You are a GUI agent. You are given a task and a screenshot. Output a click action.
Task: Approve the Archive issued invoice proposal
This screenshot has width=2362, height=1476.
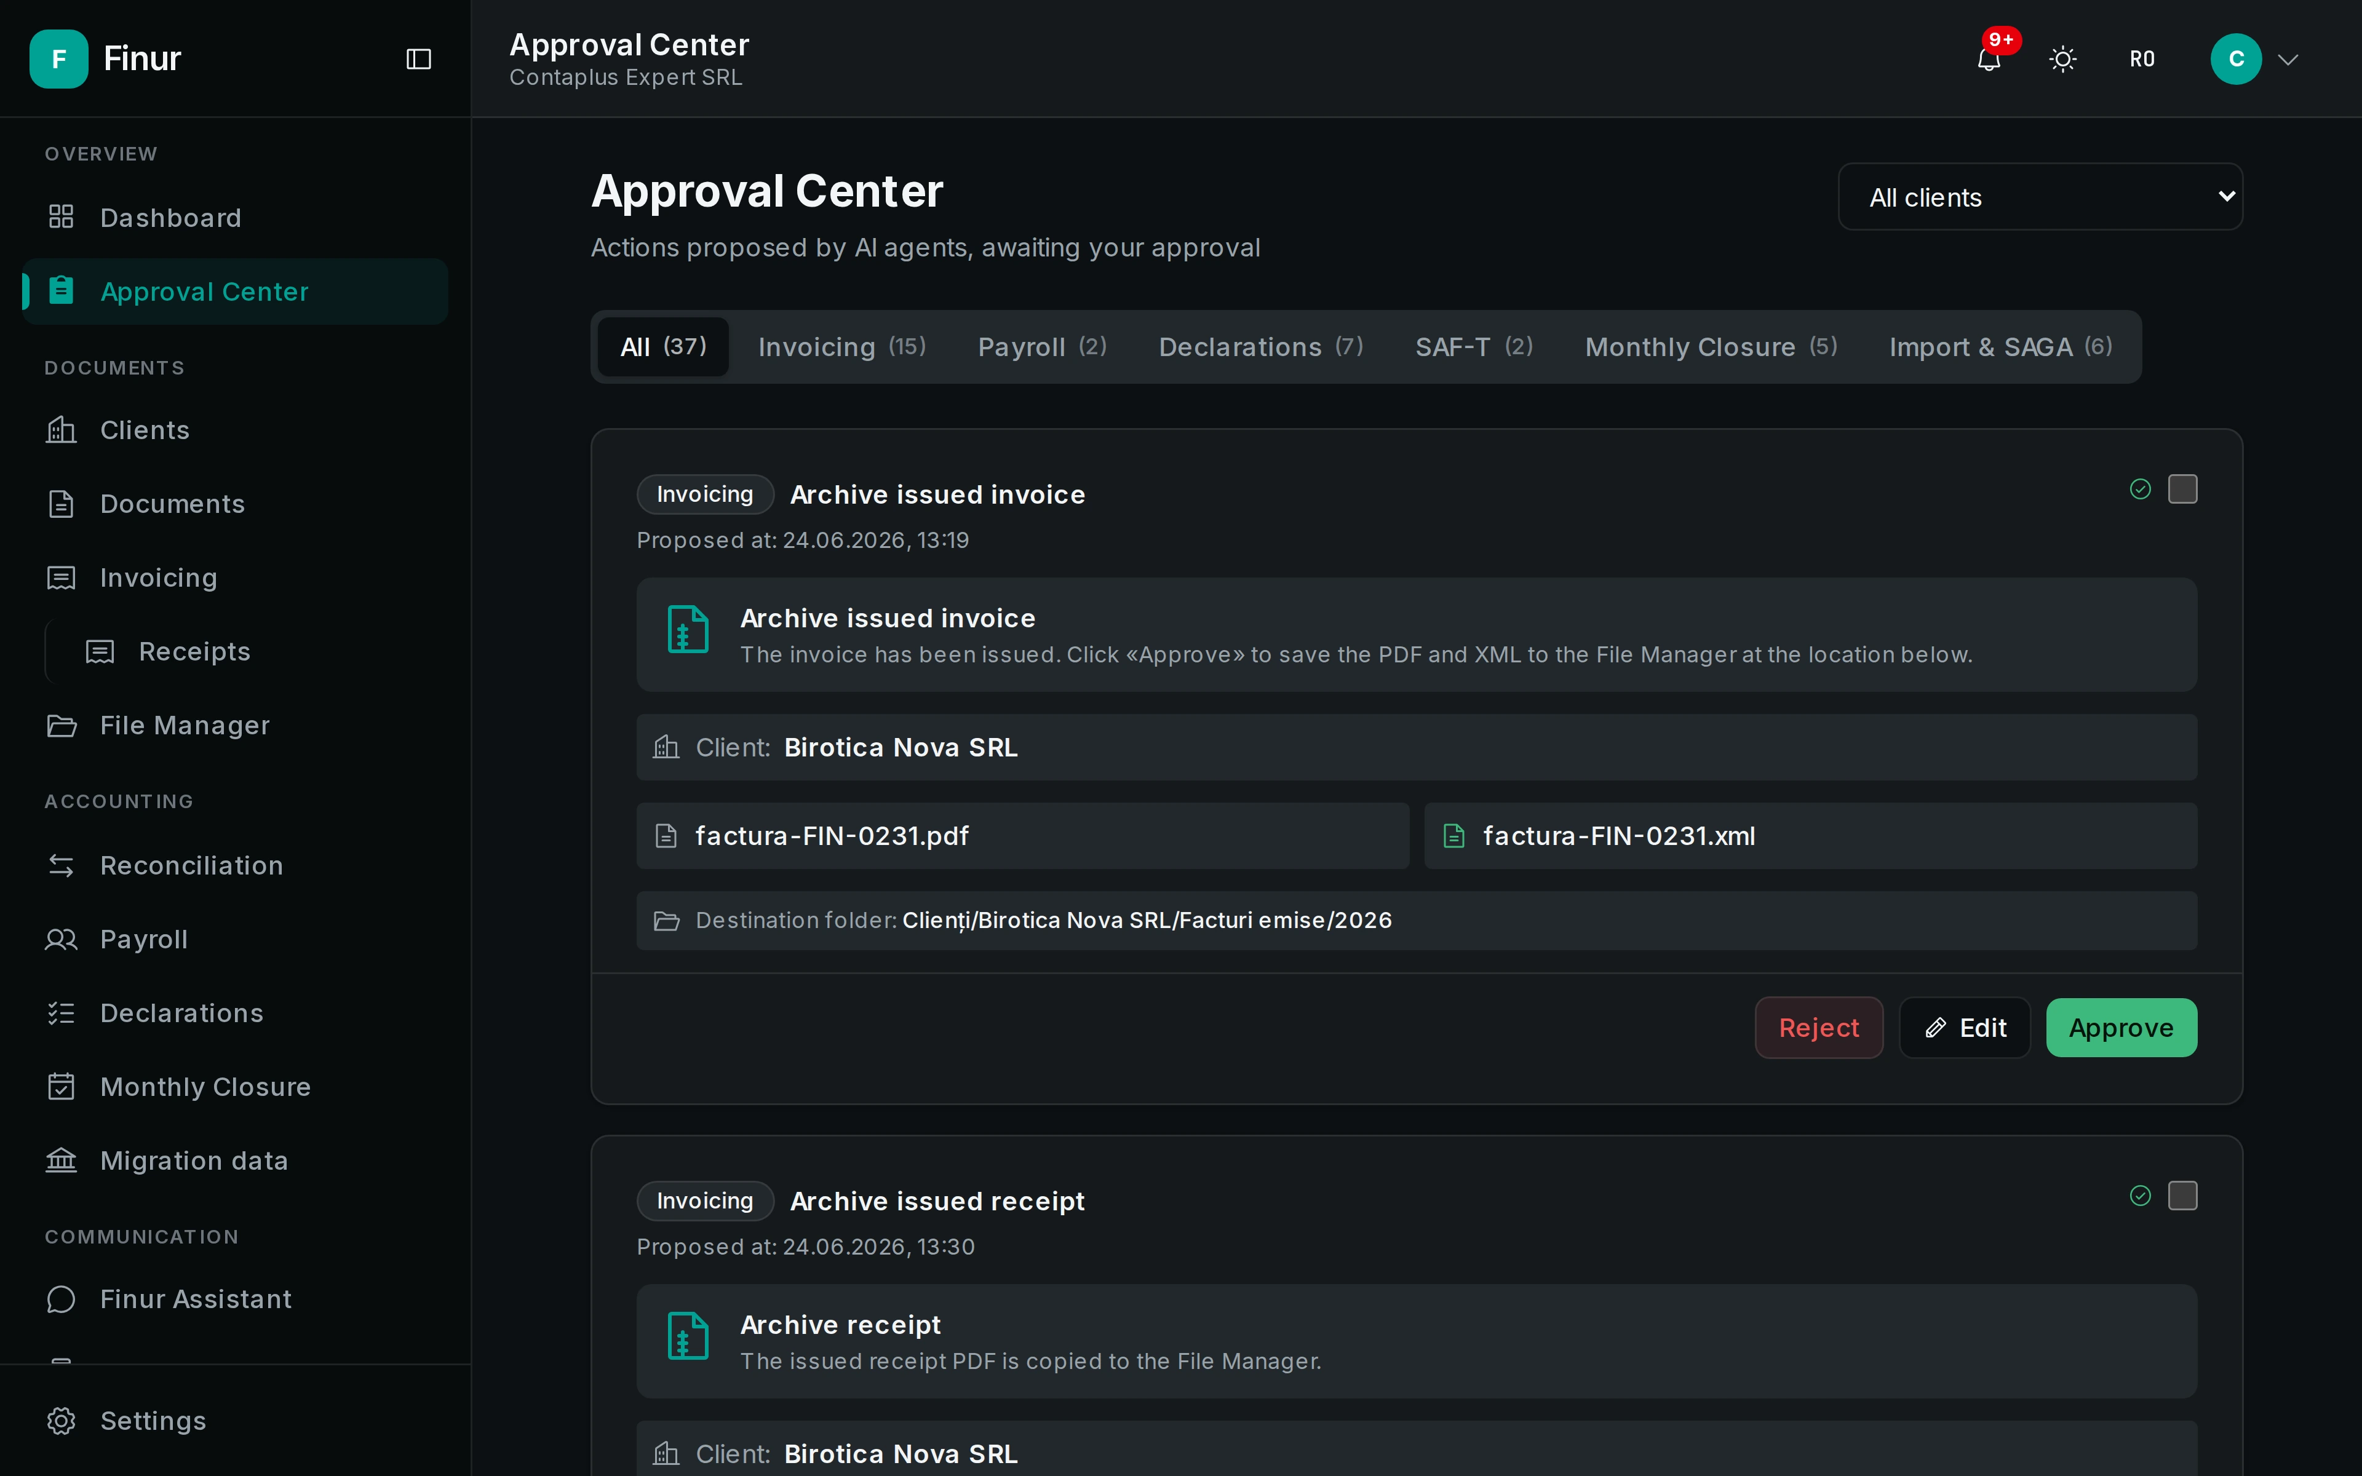tap(2122, 1028)
